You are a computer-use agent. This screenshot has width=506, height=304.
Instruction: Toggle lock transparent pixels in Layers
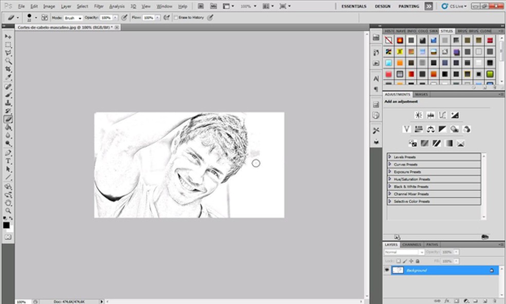pos(399,261)
